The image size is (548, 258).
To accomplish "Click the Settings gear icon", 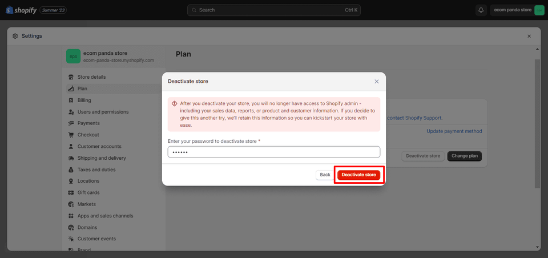I will pos(15,36).
